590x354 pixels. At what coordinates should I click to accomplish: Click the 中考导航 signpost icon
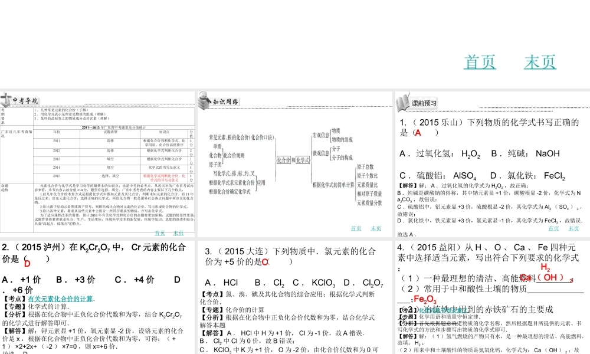click(x=6, y=100)
